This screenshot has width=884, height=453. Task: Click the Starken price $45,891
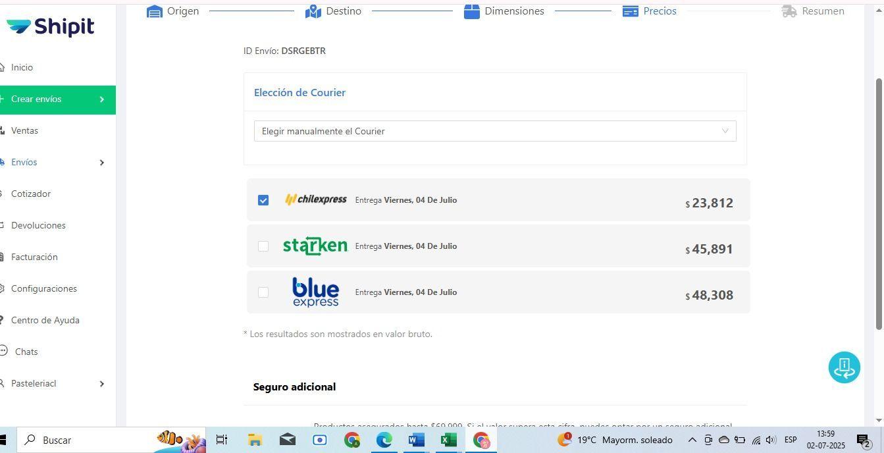[709, 249]
